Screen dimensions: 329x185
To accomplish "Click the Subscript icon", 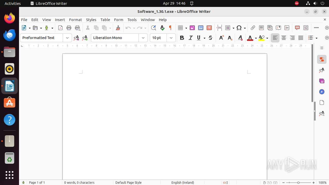I will click(x=230, y=38).
